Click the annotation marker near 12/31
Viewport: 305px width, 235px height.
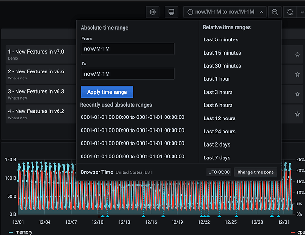[x=279, y=216]
